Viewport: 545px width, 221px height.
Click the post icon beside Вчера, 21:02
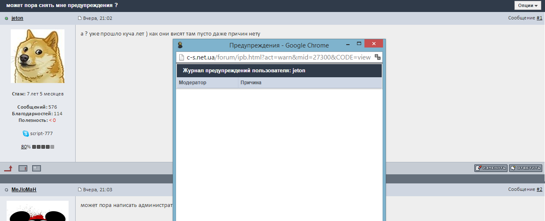click(x=80, y=18)
